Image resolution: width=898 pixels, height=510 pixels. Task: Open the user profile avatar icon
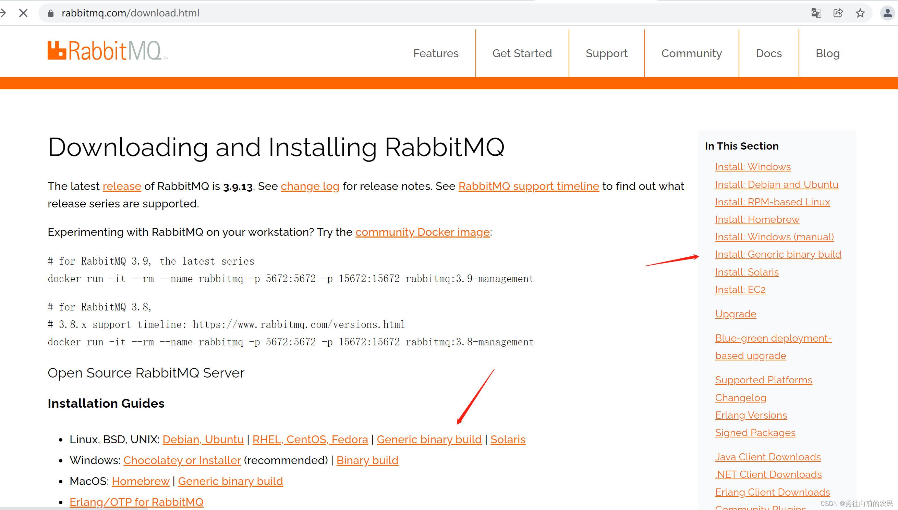[887, 13]
